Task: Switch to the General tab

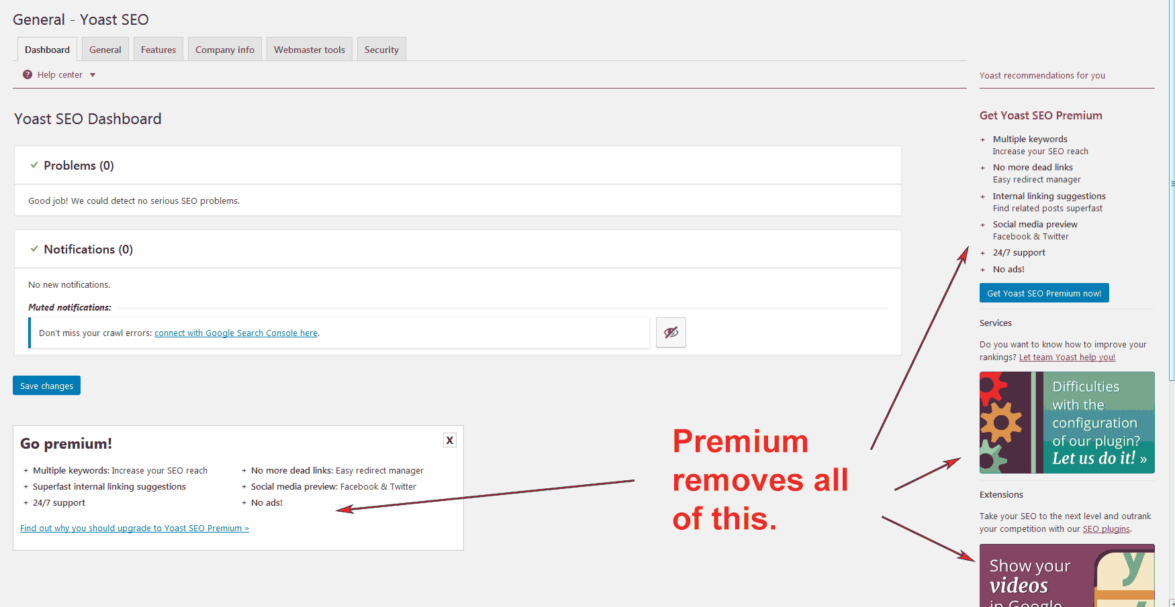Action: click(105, 50)
